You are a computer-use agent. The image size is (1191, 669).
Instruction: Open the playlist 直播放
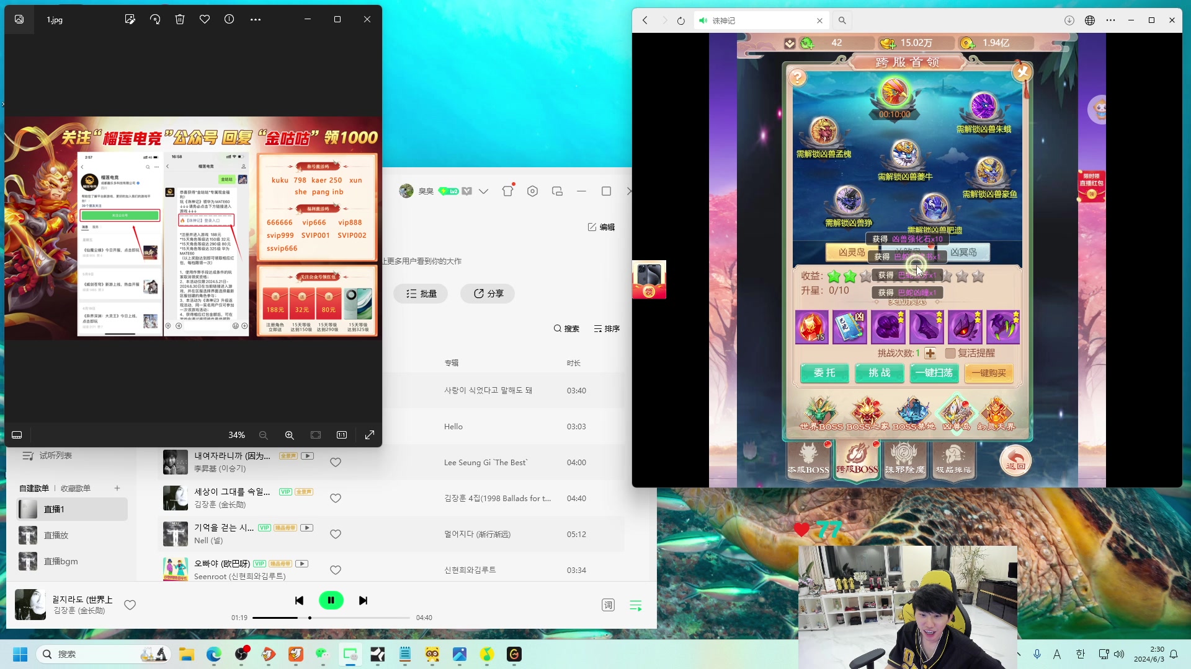(x=72, y=535)
